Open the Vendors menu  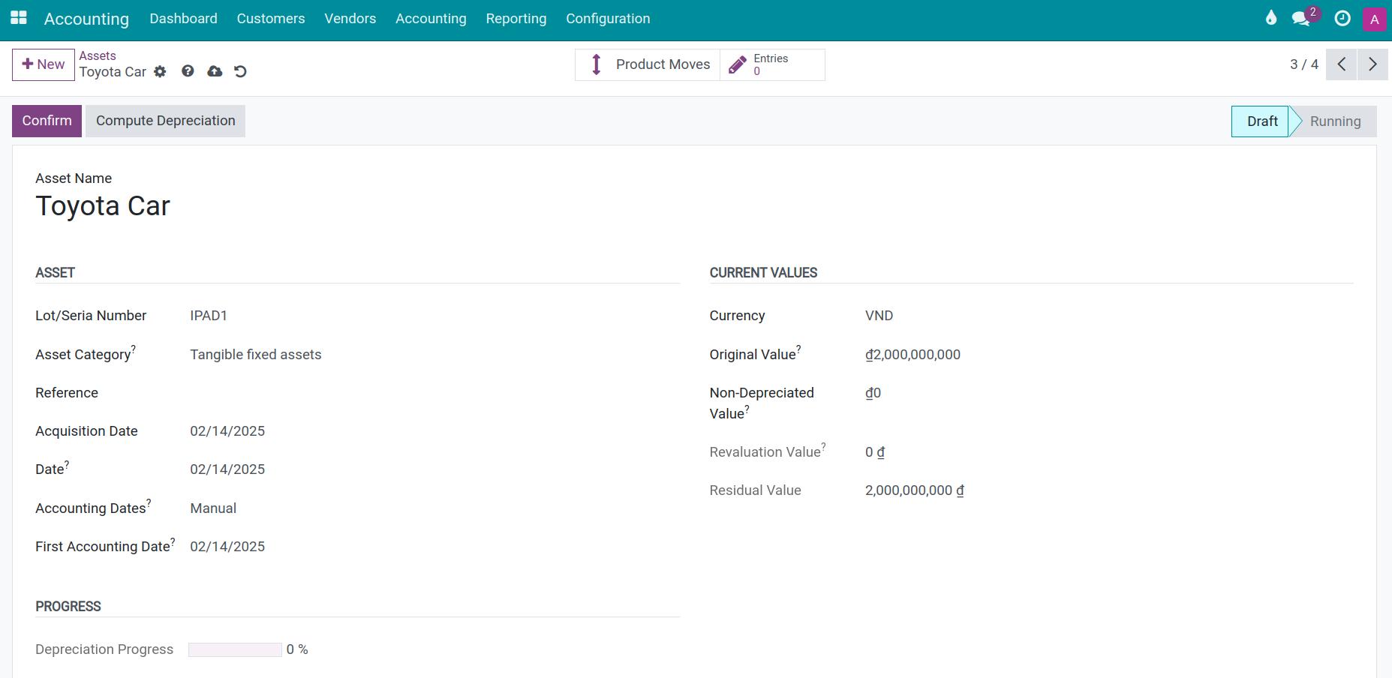[x=350, y=19]
